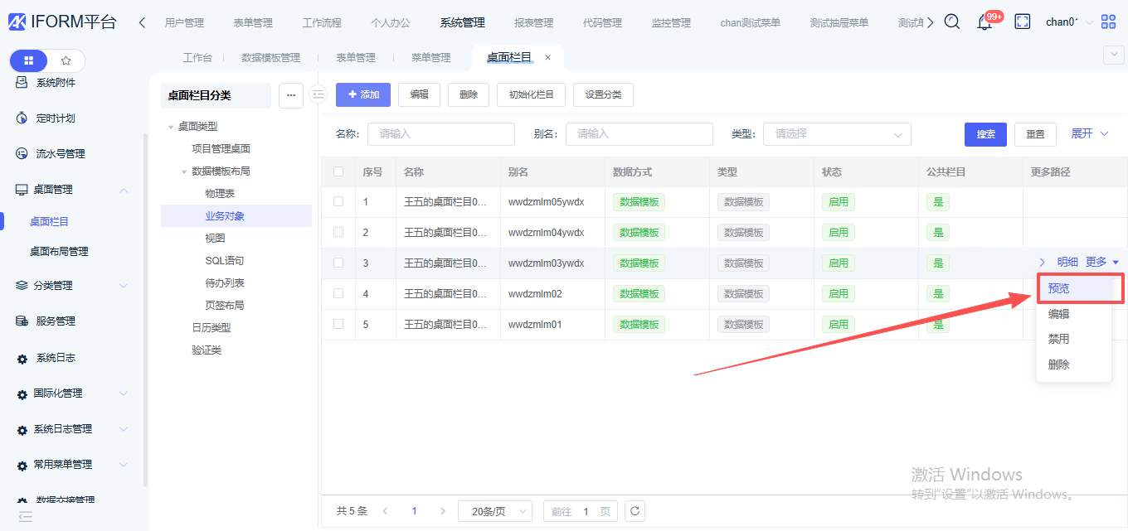Switch to the star favorites view
The height and width of the screenshot is (531, 1128).
tap(66, 60)
